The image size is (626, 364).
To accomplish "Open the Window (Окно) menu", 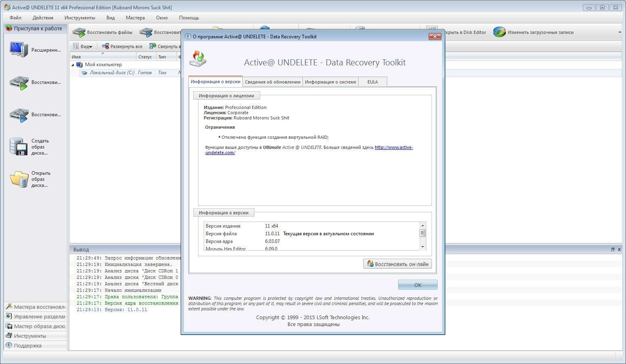I will point(162,18).
